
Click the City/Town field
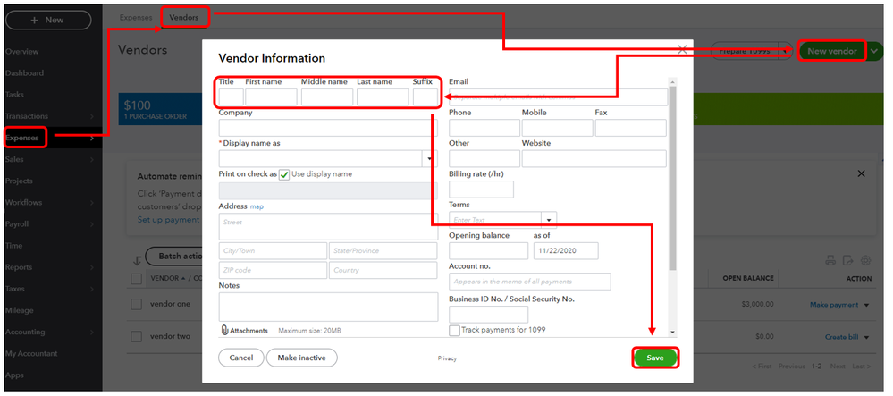pyautogui.click(x=273, y=250)
